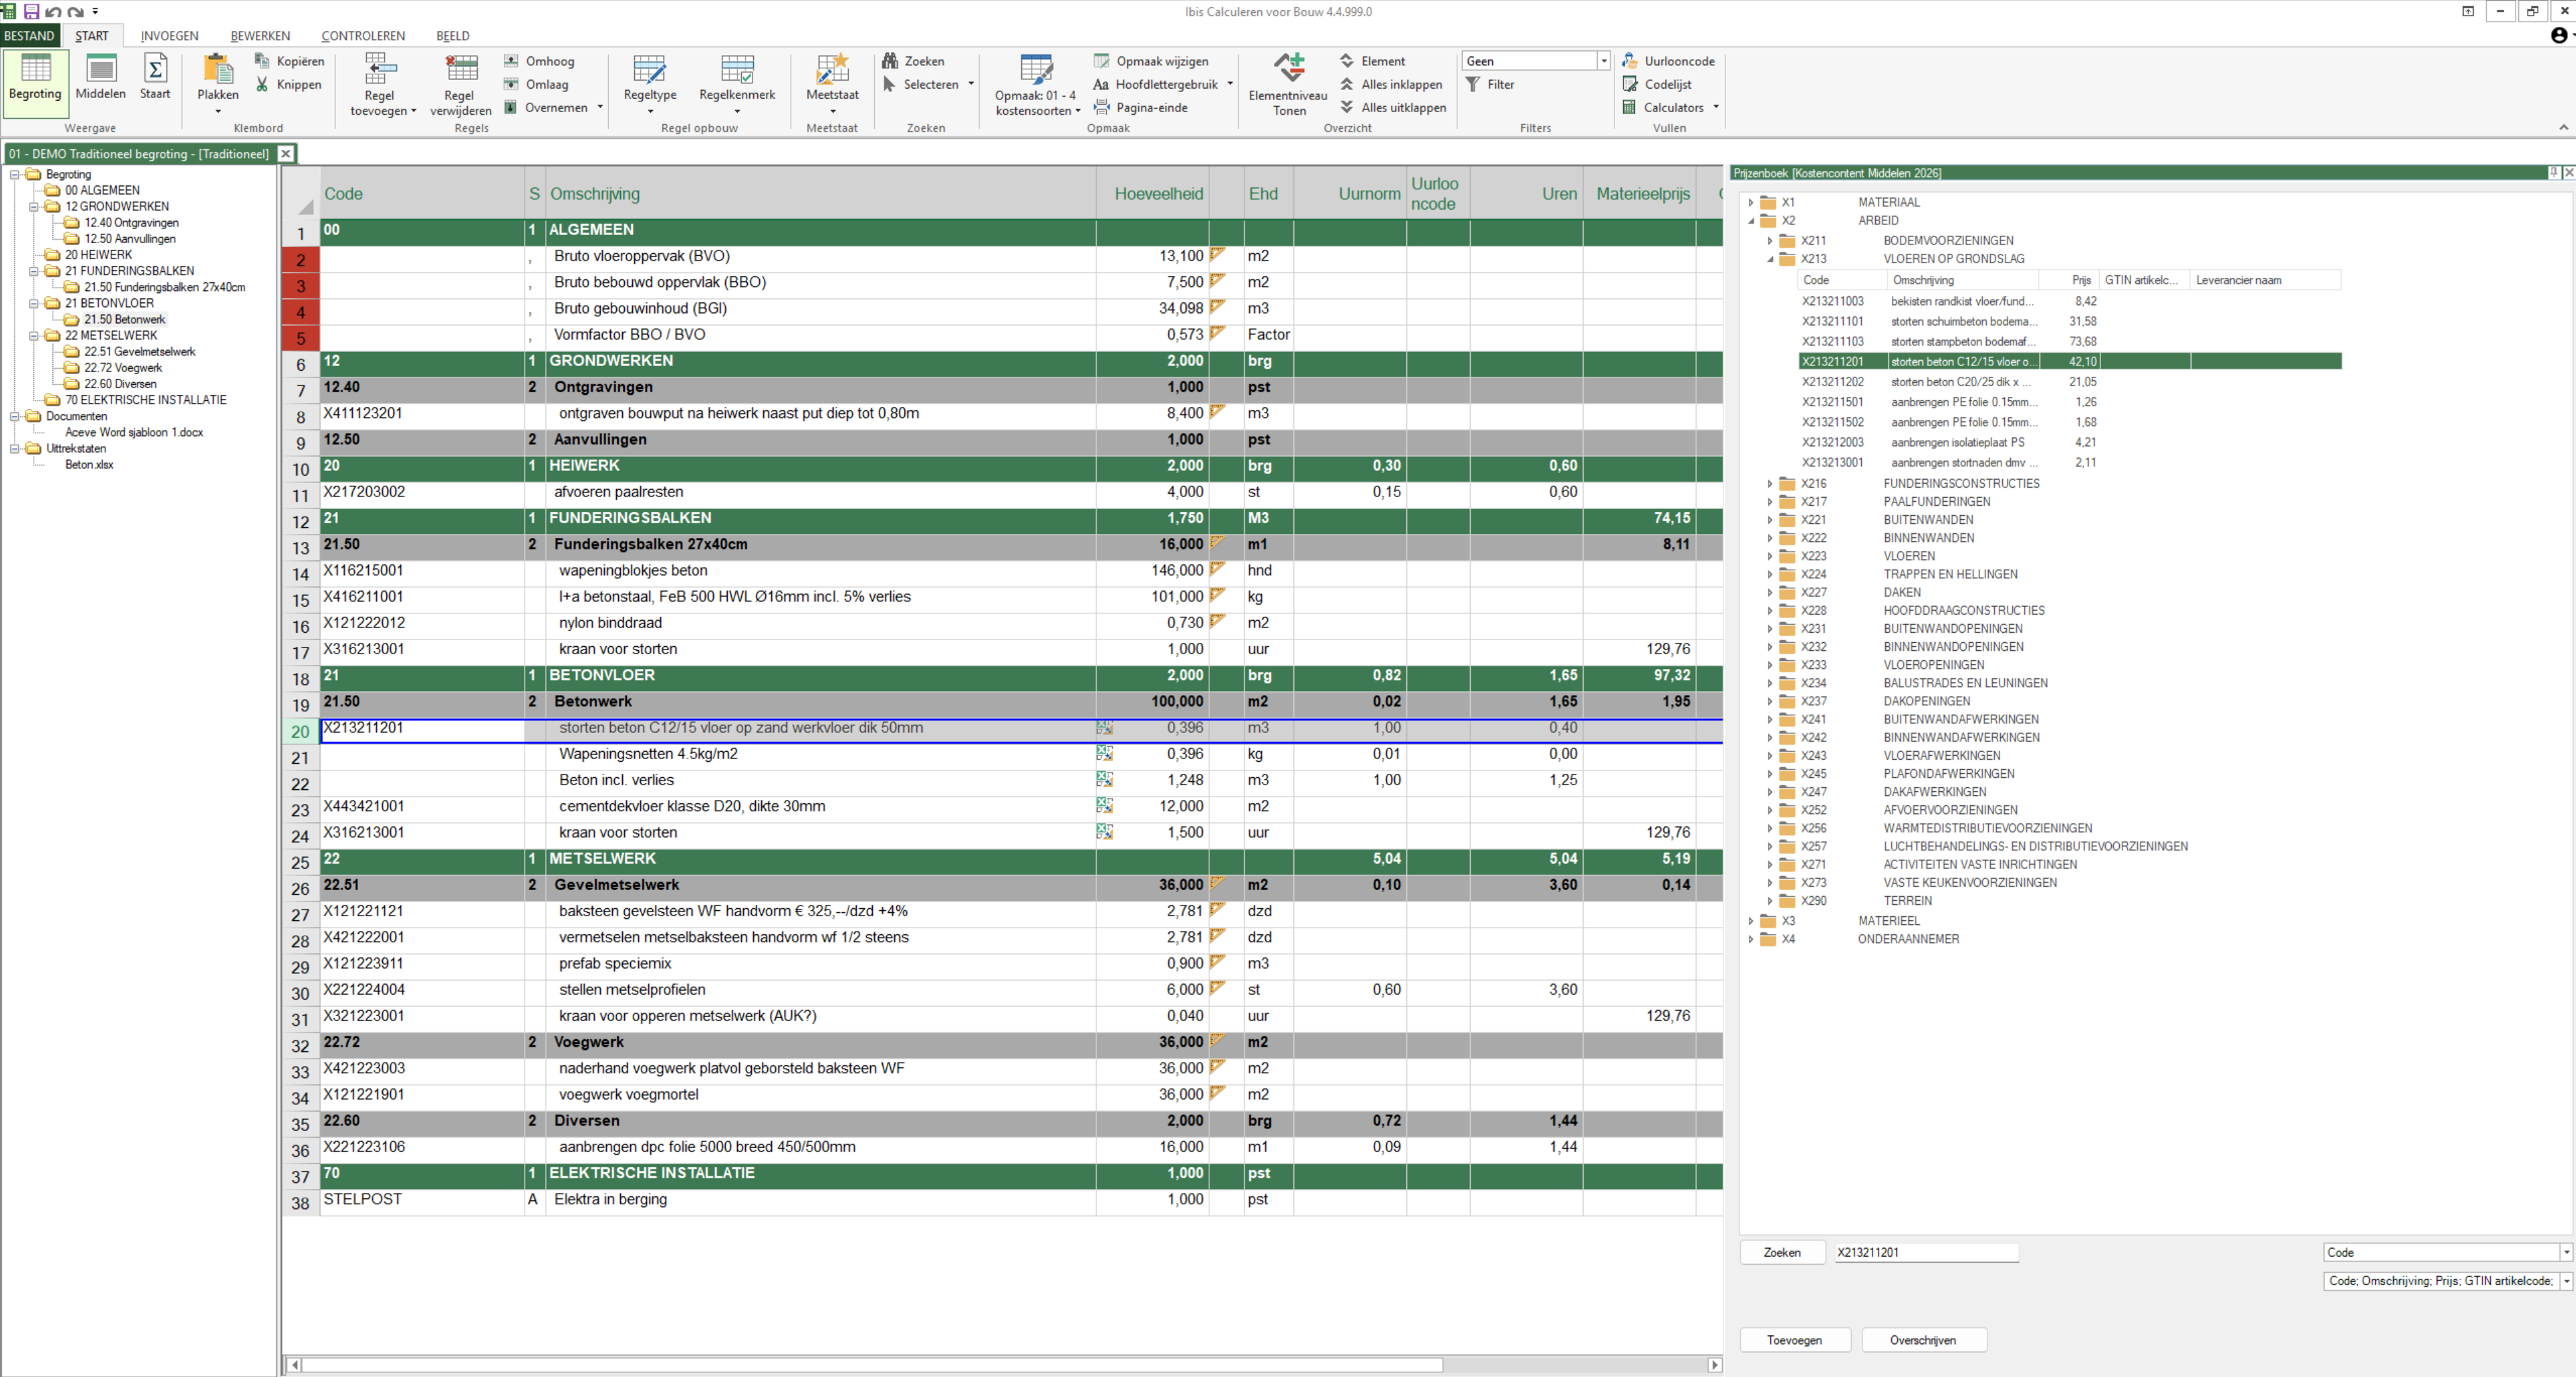
Task: Click Alles inklappen
Action: click(1391, 84)
